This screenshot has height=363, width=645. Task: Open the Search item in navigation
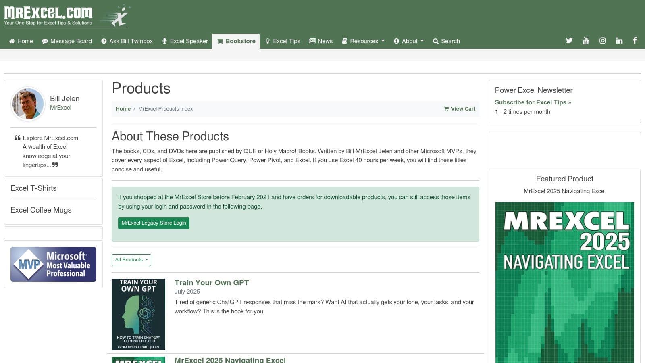tap(446, 41)
